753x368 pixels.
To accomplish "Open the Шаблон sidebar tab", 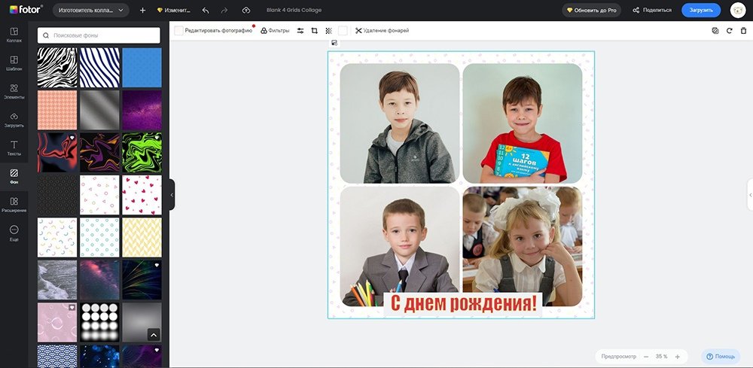I will tap(14, 63).
